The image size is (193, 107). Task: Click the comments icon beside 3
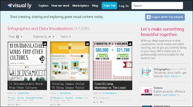[58, 105]
